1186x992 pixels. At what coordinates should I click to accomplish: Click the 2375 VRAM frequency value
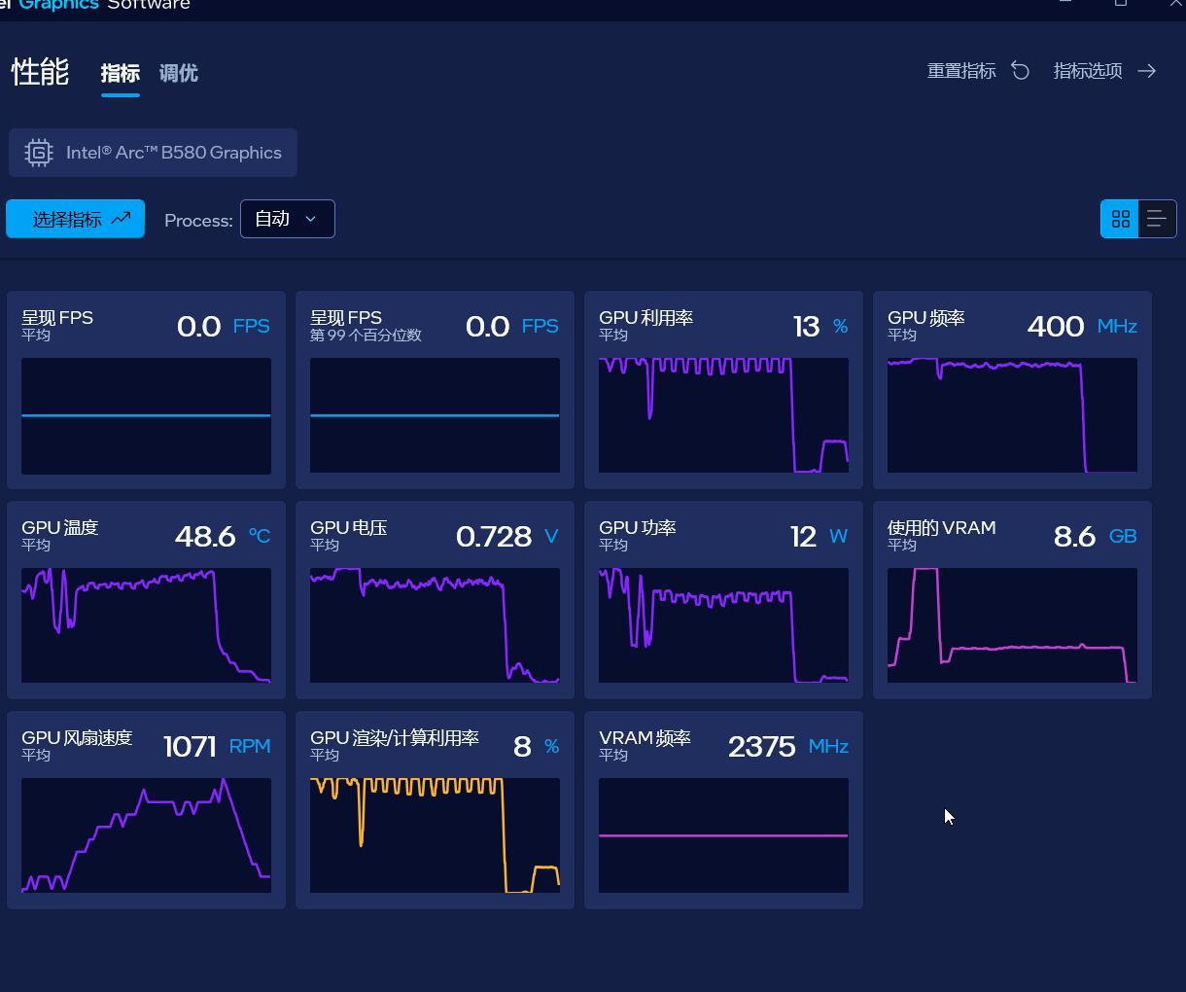(x=762, y=746)
